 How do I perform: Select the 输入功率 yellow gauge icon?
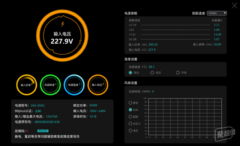(27, 85)
